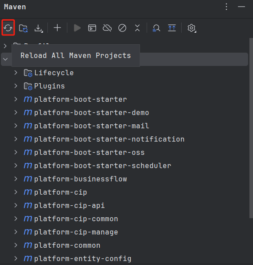Expand the Plugins node
Screen dimensions: 253x265
click(x=16, y=86)
